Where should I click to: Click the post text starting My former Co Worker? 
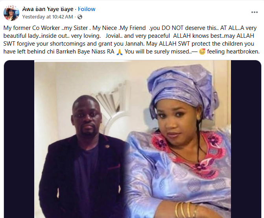click(x=131, y=40)
